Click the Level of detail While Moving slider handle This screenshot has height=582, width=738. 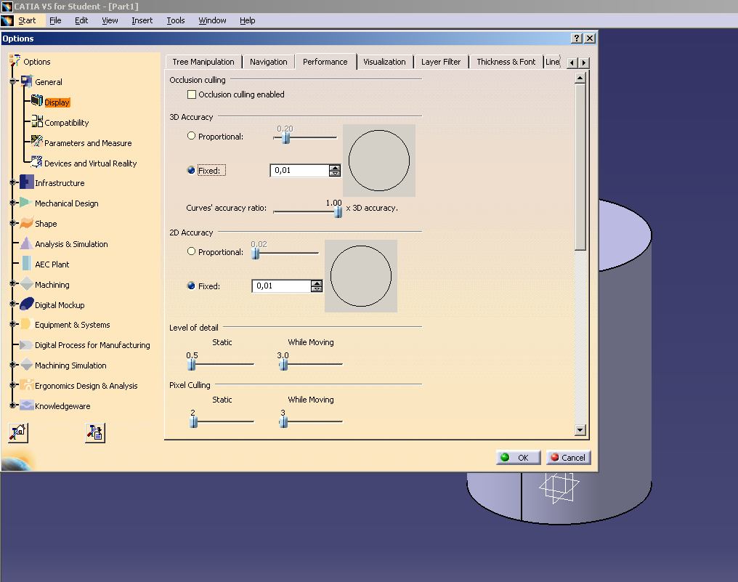tap(283, 365)
